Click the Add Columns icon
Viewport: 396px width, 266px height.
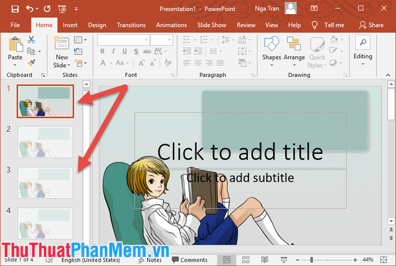tap(213, 51)
